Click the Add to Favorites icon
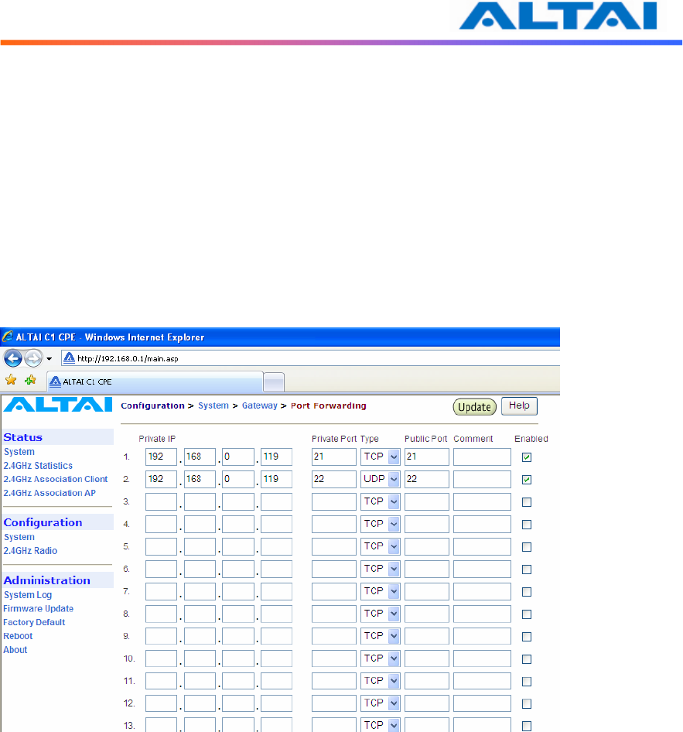Viewport: 683px width, 732px height. 30,380
